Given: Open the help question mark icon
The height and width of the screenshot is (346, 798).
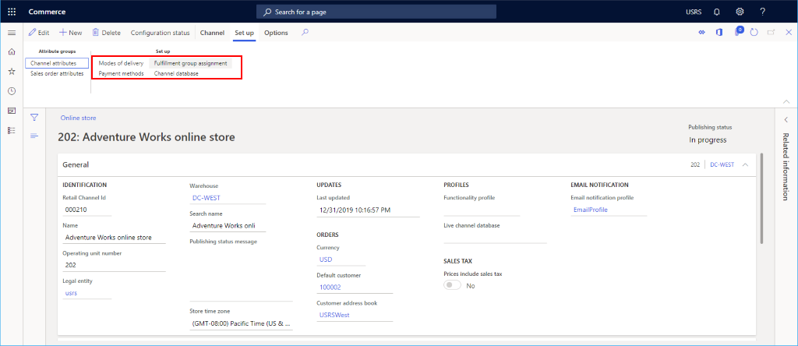Looking at the screenshot, I should coord(762,12).
